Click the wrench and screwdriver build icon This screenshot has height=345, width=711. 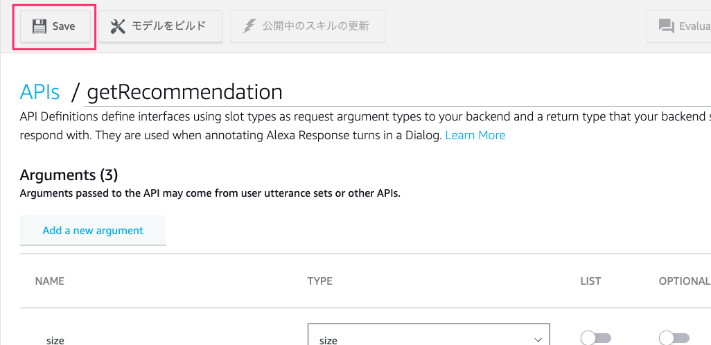click(119, 26)
